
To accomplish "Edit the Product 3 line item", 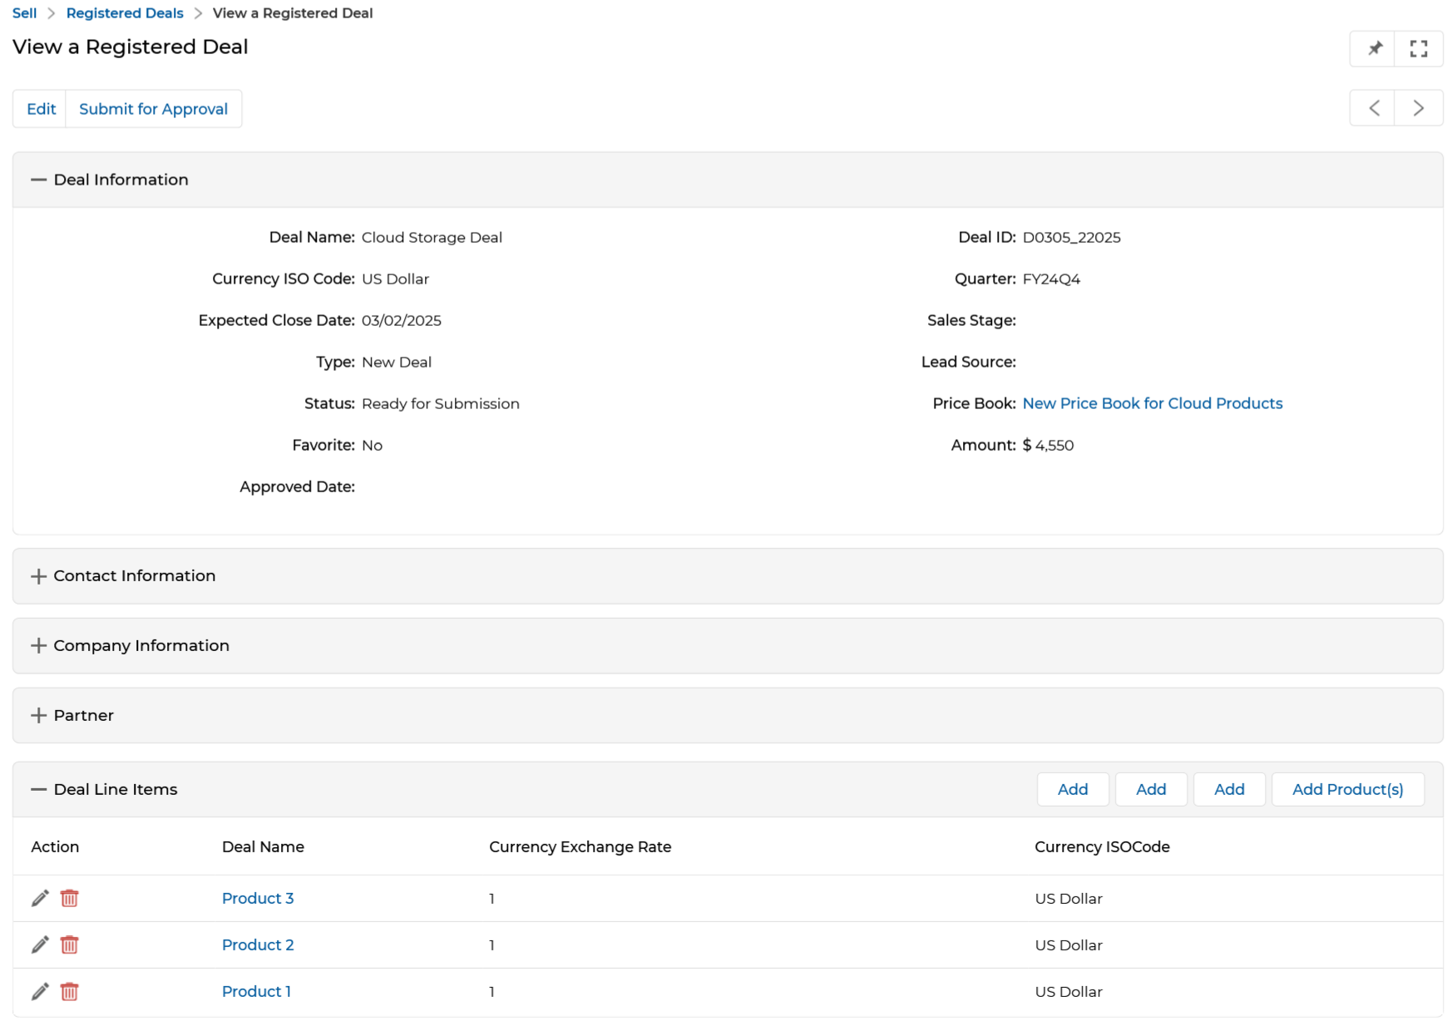I will click(40, 898).
